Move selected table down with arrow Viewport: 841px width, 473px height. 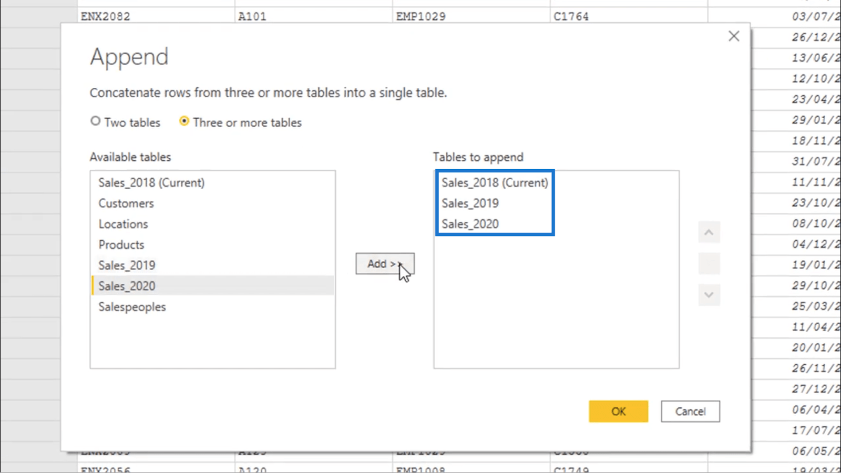point(709,294)
